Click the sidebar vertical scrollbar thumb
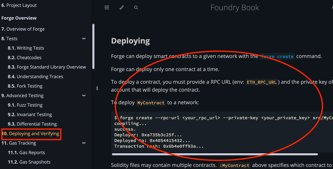Screen dimensions: 333x169 pyautogui.click(x=93, y=46)
